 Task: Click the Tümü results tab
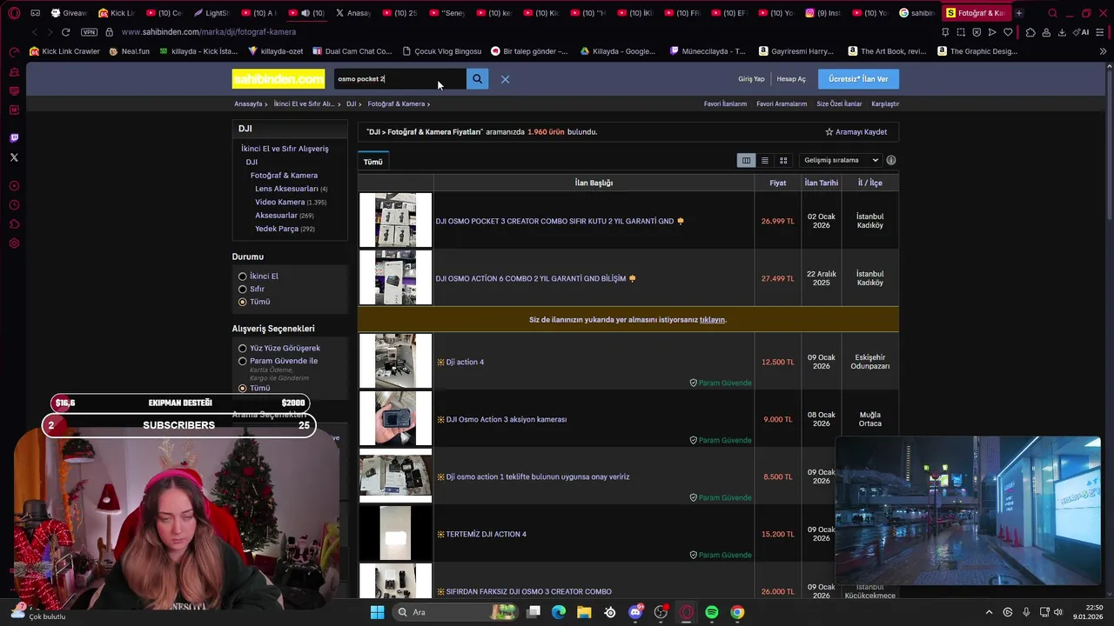pyautogui.click(x=373, y=162)
